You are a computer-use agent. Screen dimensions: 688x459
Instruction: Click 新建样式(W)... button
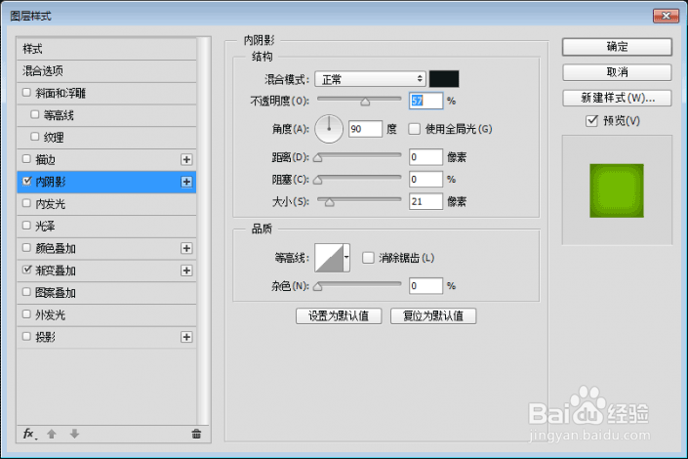(x=617, y=98)
